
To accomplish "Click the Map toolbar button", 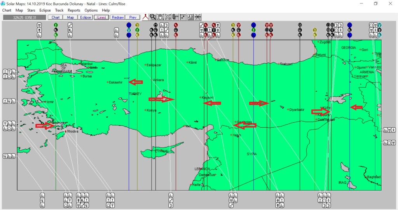I will (70, 17).
